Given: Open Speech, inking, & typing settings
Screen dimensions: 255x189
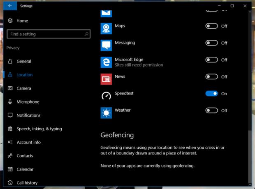Looking at the screenshot, I should click(x=39, y=129).
